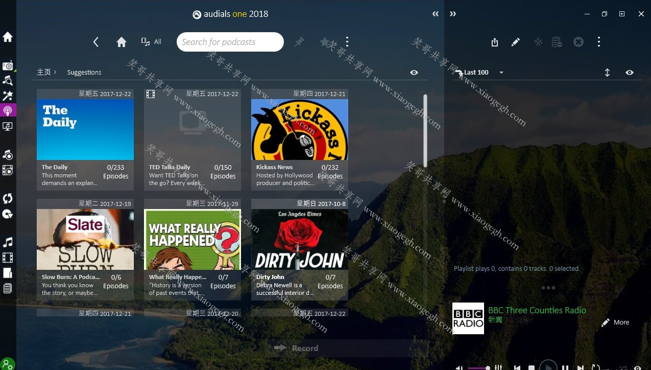
Task: Stop playback
Action: coord(531,367)
